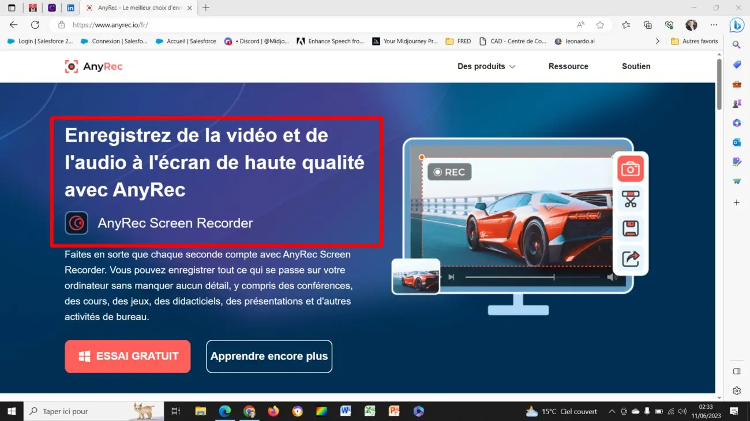Open the Bing chat sidebar icon
Screen dimensions: 750x421
737,25
